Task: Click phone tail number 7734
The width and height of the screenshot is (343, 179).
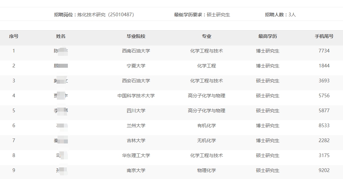Action: pos(324,51)
